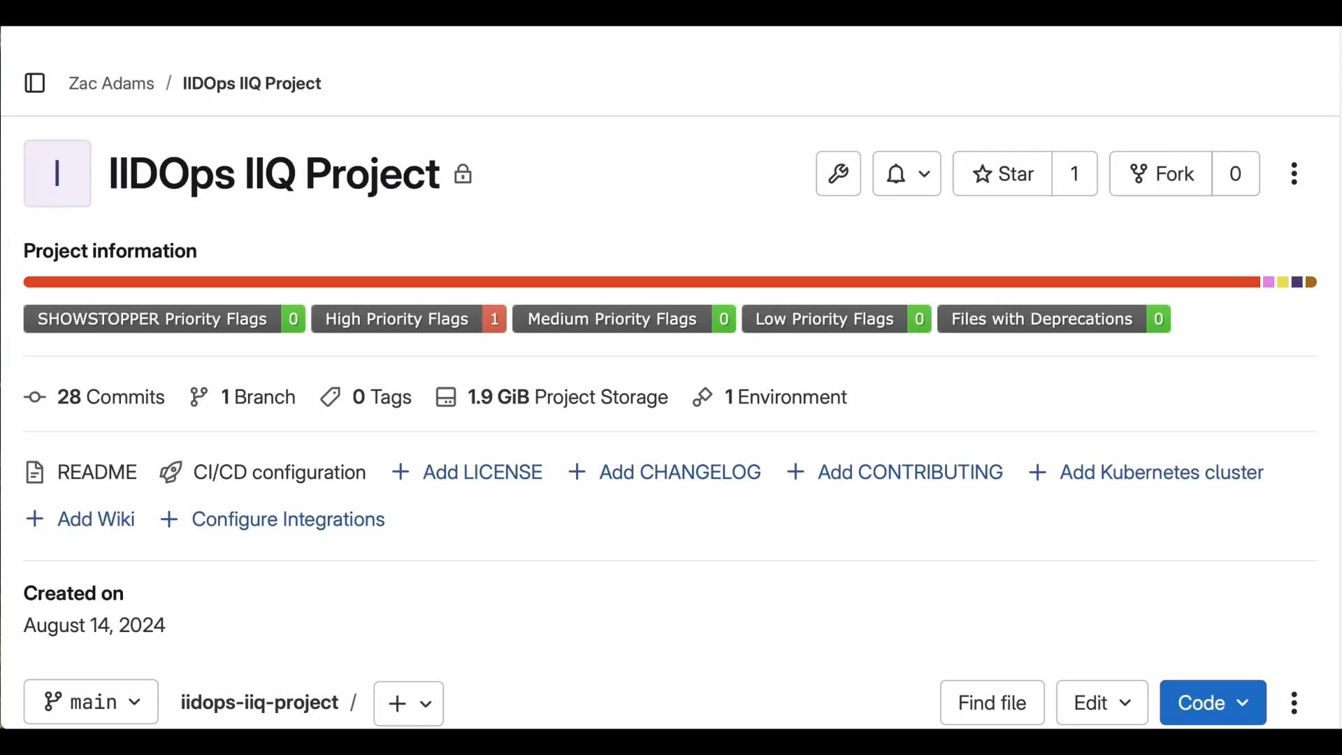The width and height of the screenshot is (1342, 755).
Task: Click the README document icon
Action: 34,472
